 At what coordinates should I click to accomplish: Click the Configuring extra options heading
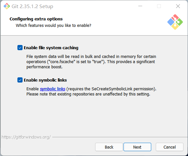tap(36, 19)
